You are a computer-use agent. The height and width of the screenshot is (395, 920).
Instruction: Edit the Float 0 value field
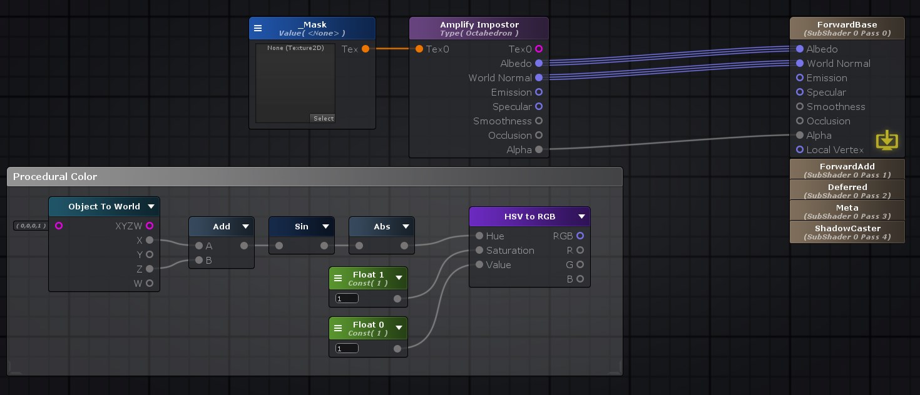[347, 348]
